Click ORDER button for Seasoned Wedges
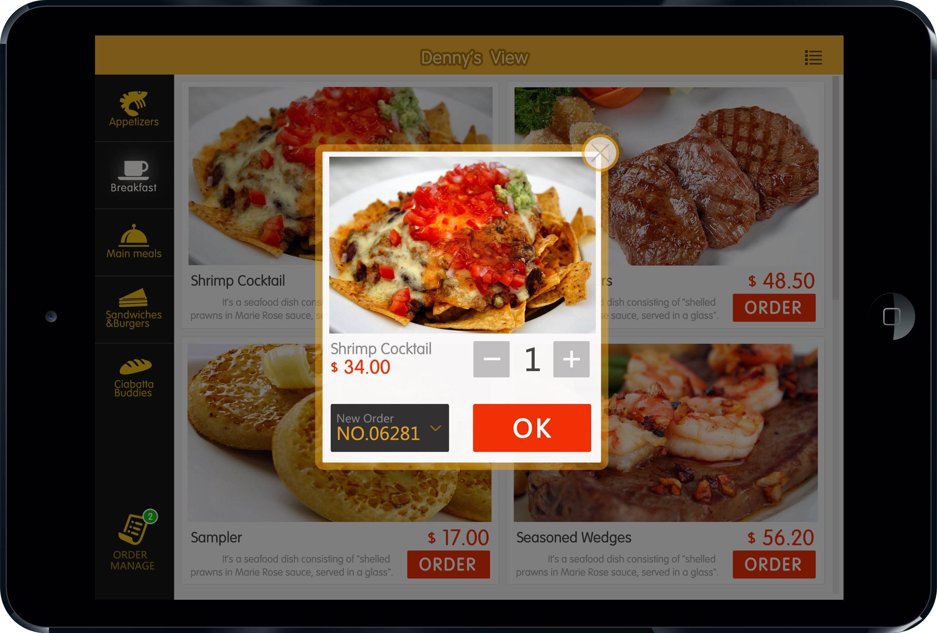The image size is (937, 633). coord(772,564)
